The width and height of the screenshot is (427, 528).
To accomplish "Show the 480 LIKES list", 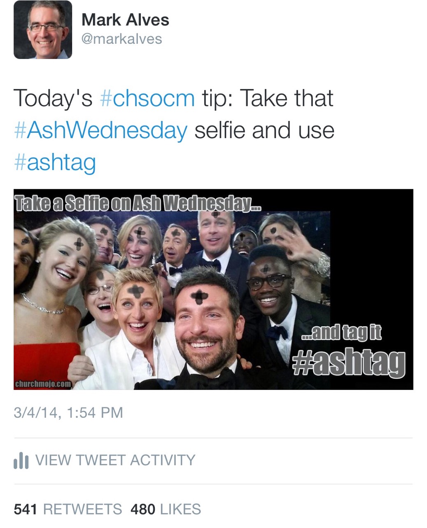I will [x=166, y=509].
